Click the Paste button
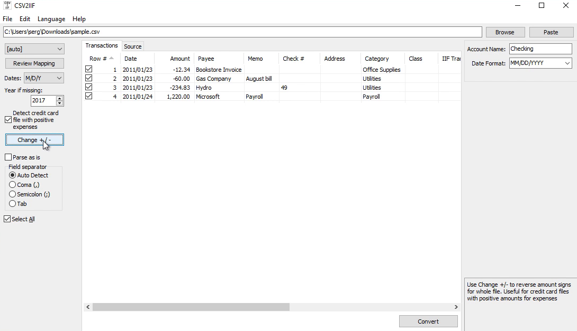This screenshot has height=331, width=577. 551,32
